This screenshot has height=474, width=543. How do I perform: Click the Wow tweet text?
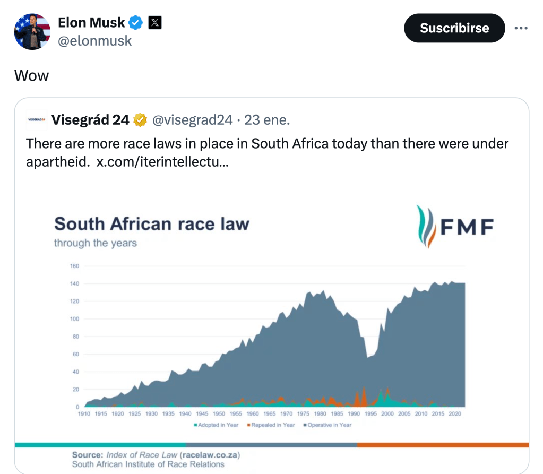(x=31, y=76)
